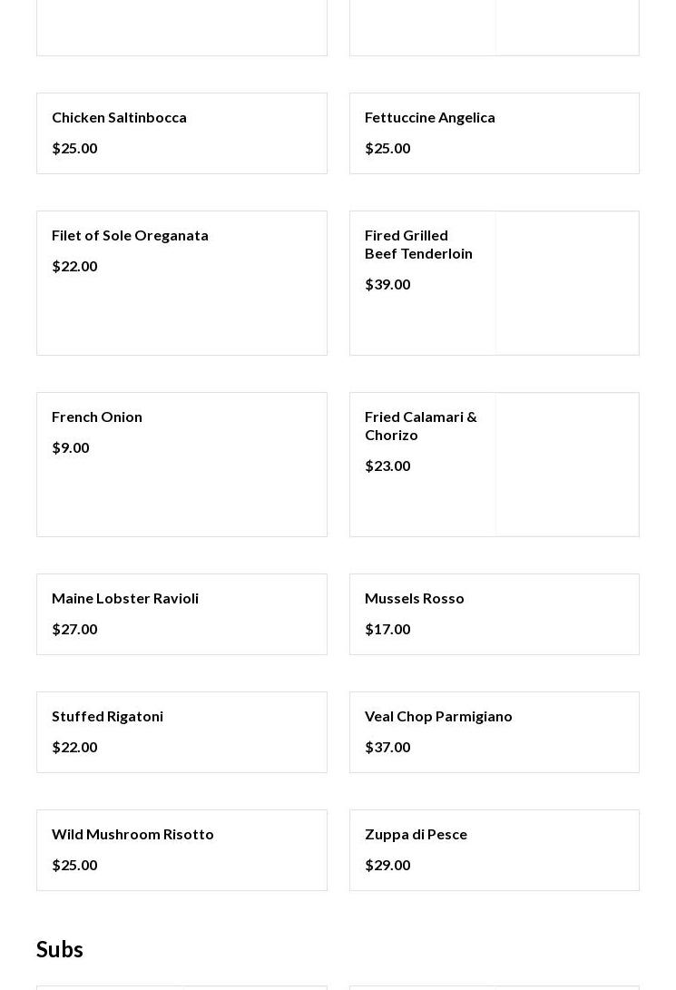Pick the Maine Lobster Ravioli item
Viewport: 676px width, 990px height.
[x=125, y=598]
